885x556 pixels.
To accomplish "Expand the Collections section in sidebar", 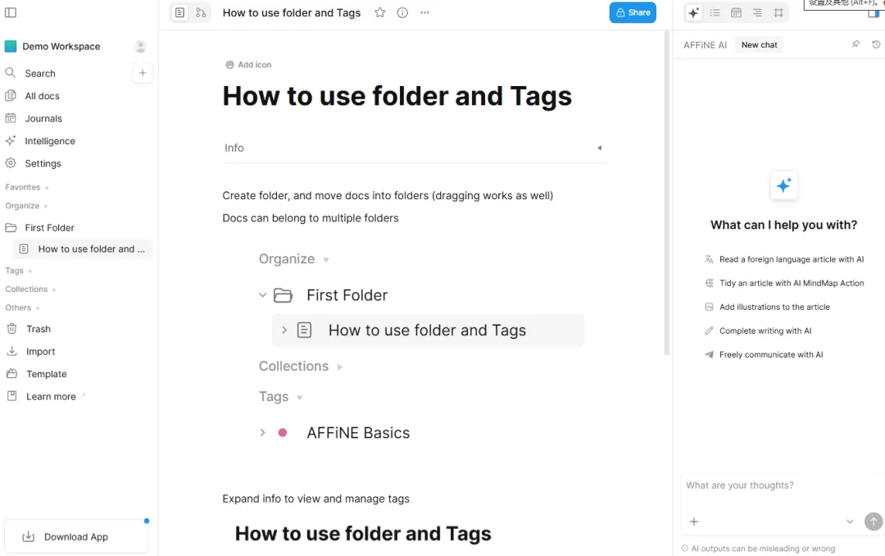I will coord(30,289).
